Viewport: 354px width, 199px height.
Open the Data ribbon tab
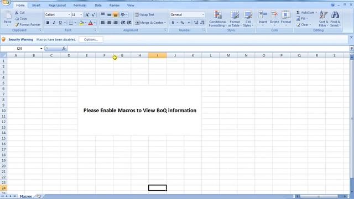point(98,5)
